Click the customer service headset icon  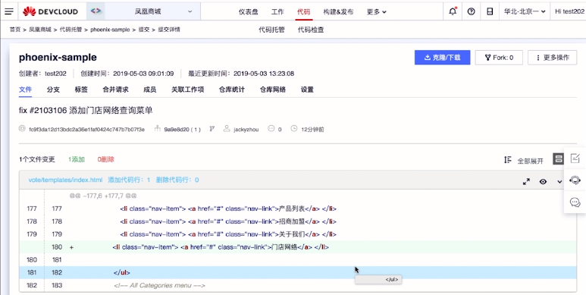(575, 180)
